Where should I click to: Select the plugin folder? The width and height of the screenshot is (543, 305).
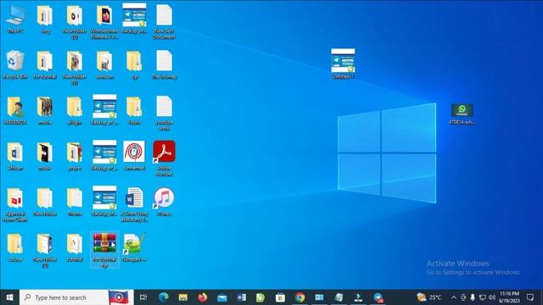click(75, 111)
